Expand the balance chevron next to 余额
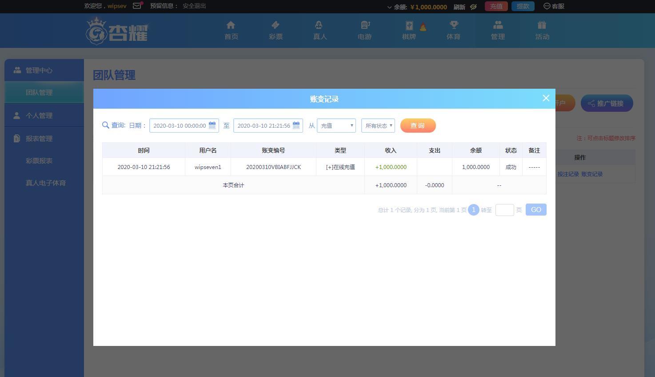Image resolution: width=655 pixels, height=377 pixels. point(389,7)
